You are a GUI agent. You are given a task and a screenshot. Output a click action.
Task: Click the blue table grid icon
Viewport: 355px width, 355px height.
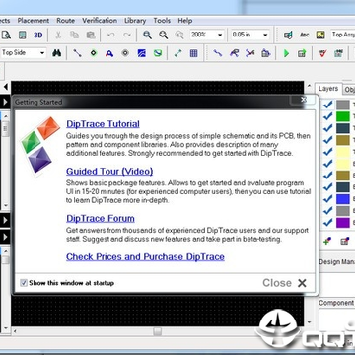pyautogui.click(x=194, y=53)
